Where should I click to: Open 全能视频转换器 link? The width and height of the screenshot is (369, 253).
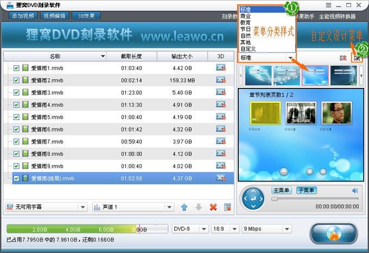(337, 17)
